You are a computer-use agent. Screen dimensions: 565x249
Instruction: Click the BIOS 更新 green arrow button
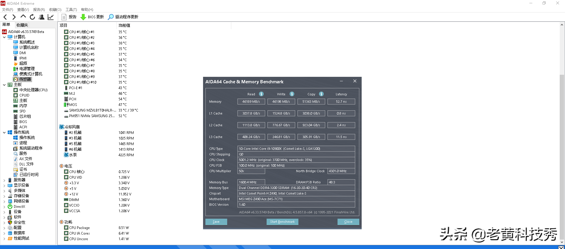pos(92,17)
